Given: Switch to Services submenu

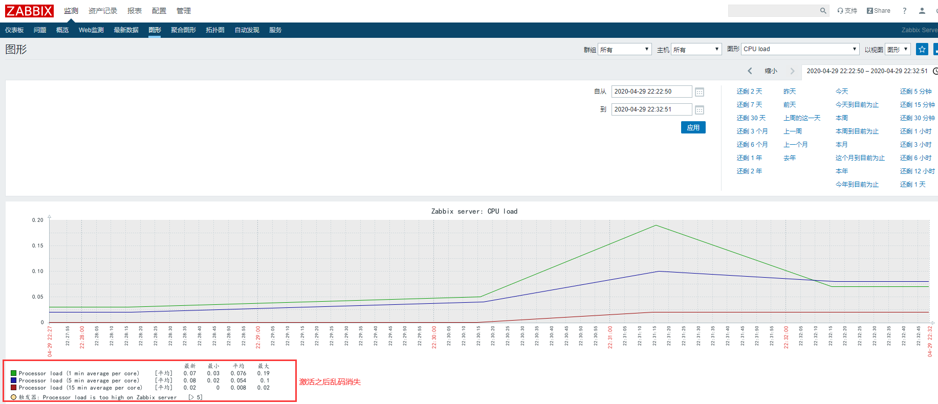Looking at the screenshot, I should [x=275, y=30].
